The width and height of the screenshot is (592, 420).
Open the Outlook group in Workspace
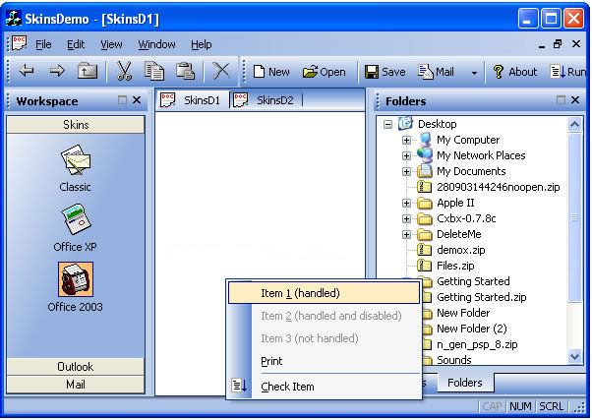coord(76,367)
